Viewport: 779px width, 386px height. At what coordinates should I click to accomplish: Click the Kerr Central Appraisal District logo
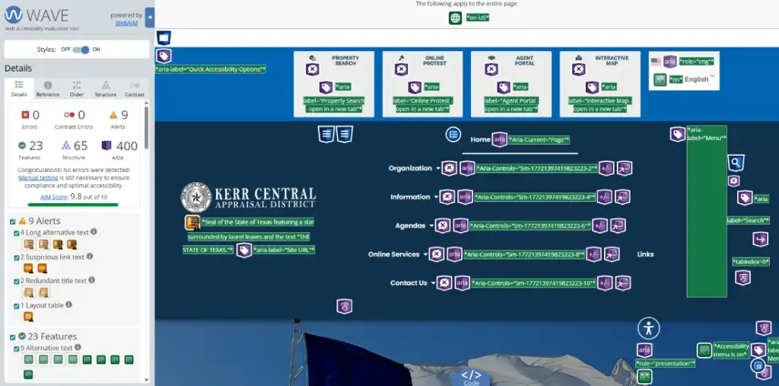(248, 197)
